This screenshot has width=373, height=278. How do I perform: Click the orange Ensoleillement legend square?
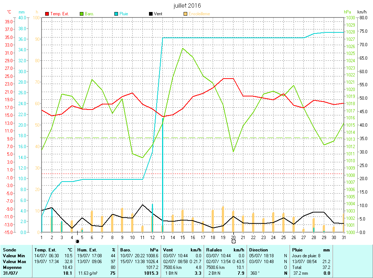[185, 14]
